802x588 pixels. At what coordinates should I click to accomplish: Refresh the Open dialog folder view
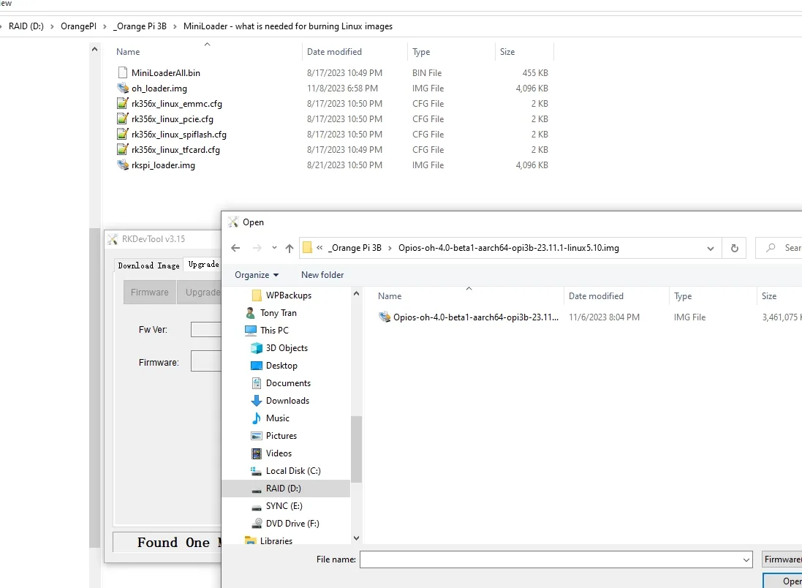pyautogui.click(x=735, y=248)
